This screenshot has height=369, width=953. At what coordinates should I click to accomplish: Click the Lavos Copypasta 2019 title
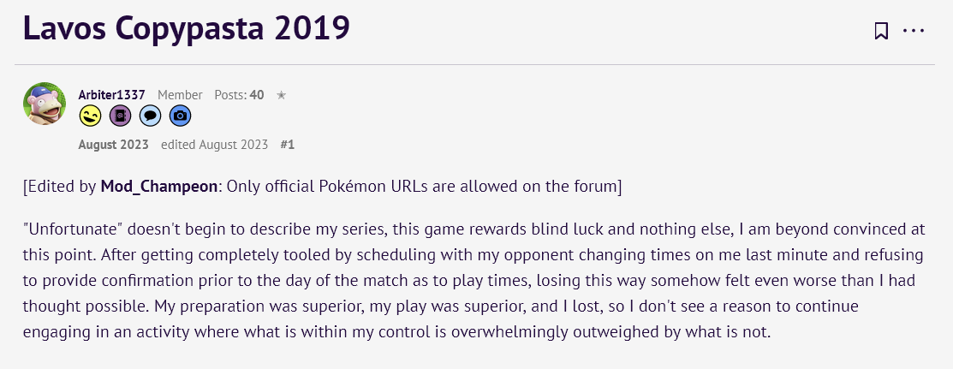(187, 28)
